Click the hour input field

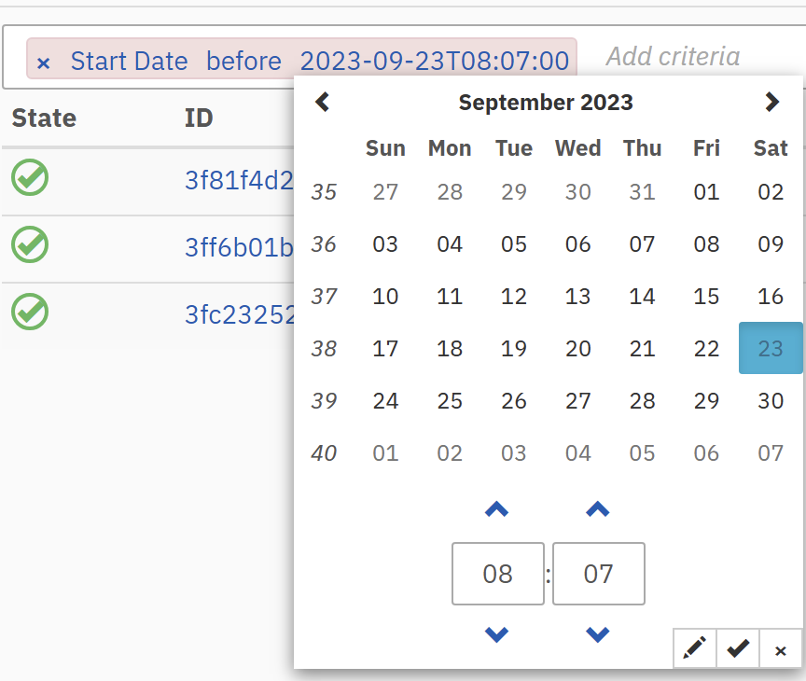pos(497,573)
